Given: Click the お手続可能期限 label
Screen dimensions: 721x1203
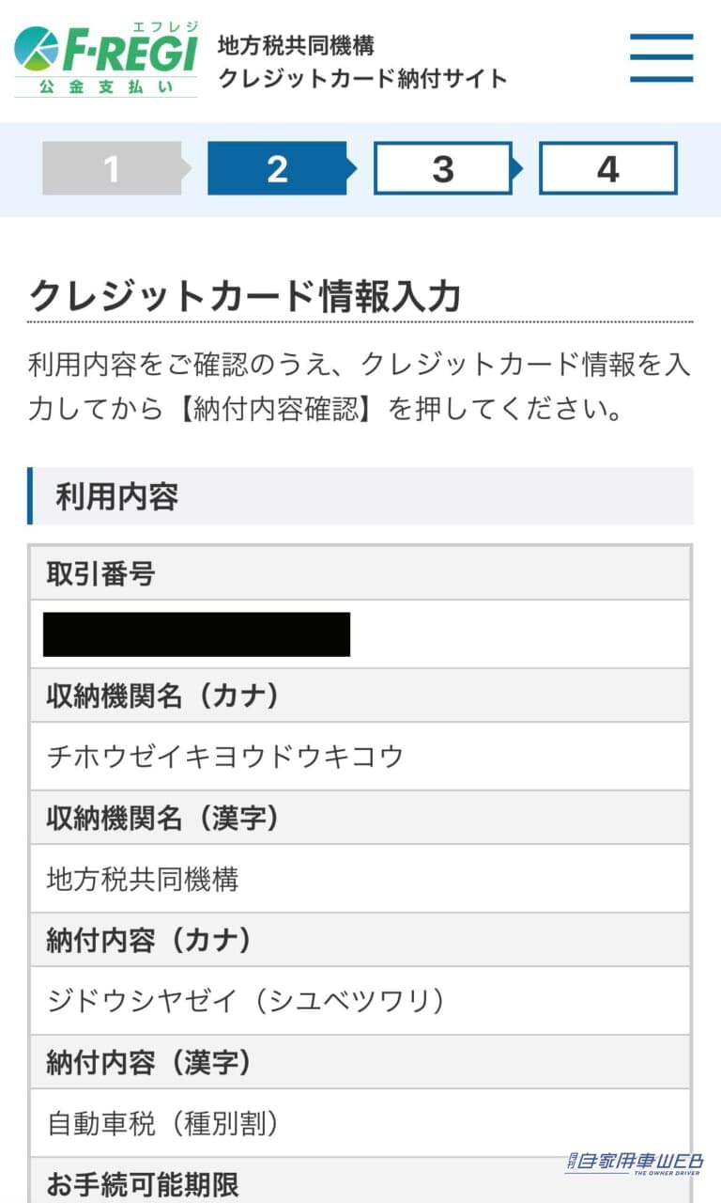Looking at the screenshot, I should [143, 1183].
